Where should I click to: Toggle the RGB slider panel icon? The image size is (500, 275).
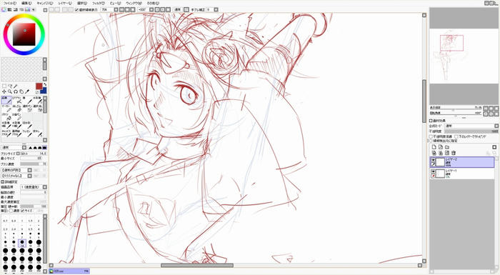click(x=9, y=10)
